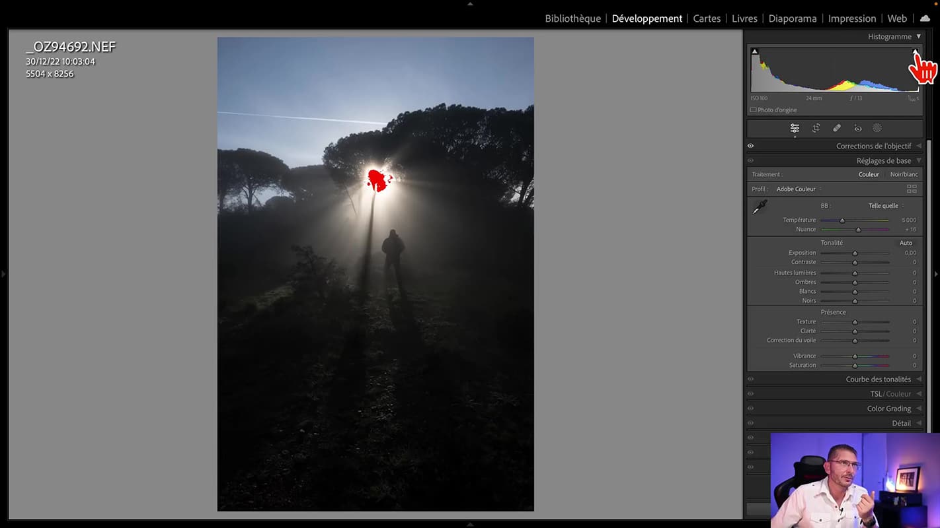The height and width of the screenshot is (528, 940).
Task: Click the Exposition value field 0,00
Action: (x=910, y=253)
